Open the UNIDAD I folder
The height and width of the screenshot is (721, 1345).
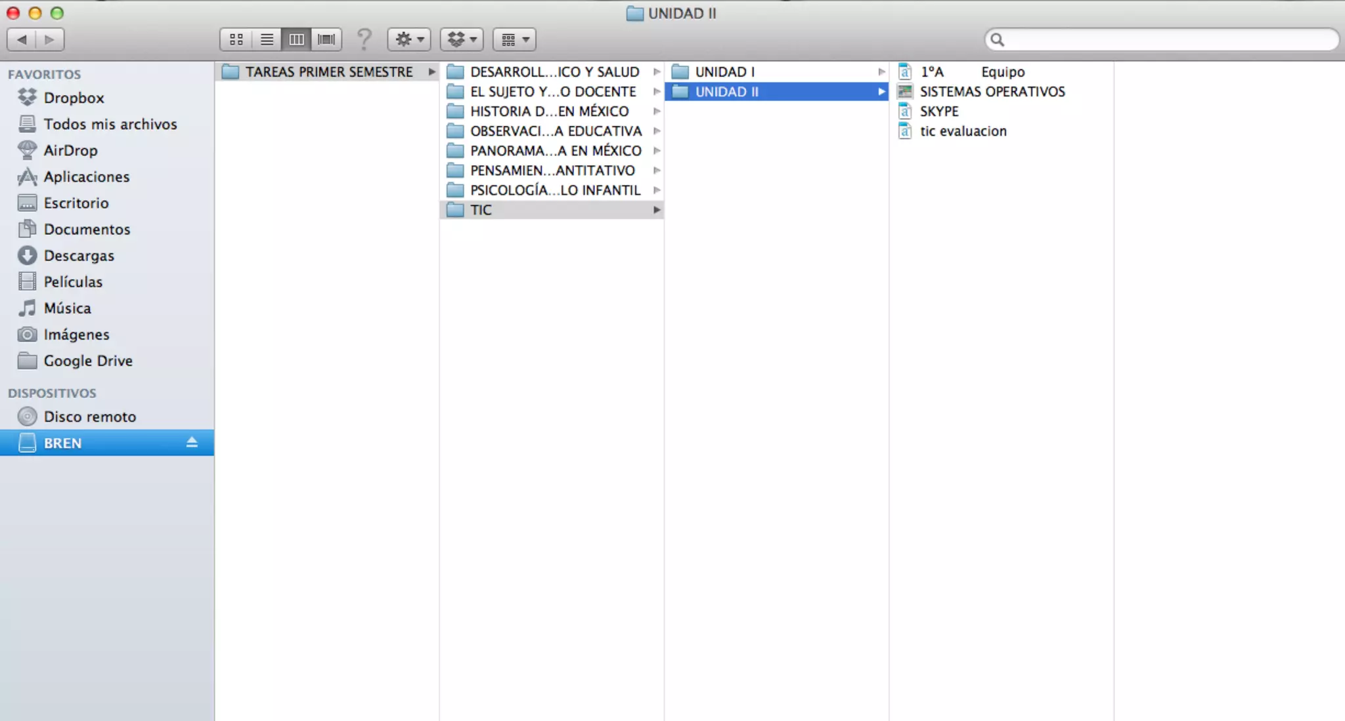[724, 72]
